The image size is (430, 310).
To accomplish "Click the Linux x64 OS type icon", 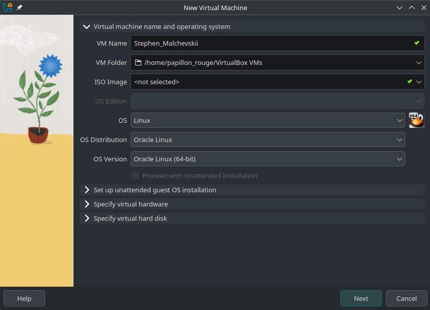I will click(416, 120).
